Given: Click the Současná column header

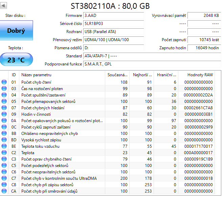Looking at the screenshot, I should pyautogui.click(x=117, y=75).
